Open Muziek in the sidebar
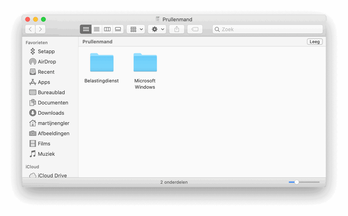The width and height of the screenshot is (348, 216). coord(46,154)
